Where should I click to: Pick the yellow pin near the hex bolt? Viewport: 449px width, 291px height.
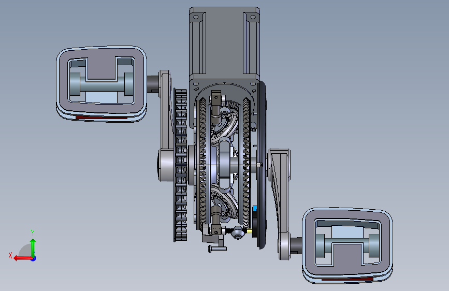click(249, 231)
